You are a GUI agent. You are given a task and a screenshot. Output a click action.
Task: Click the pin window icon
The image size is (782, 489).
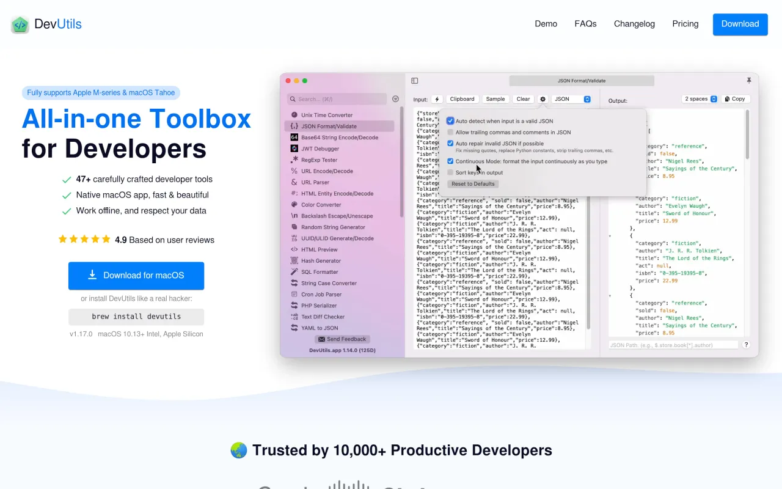749,81
